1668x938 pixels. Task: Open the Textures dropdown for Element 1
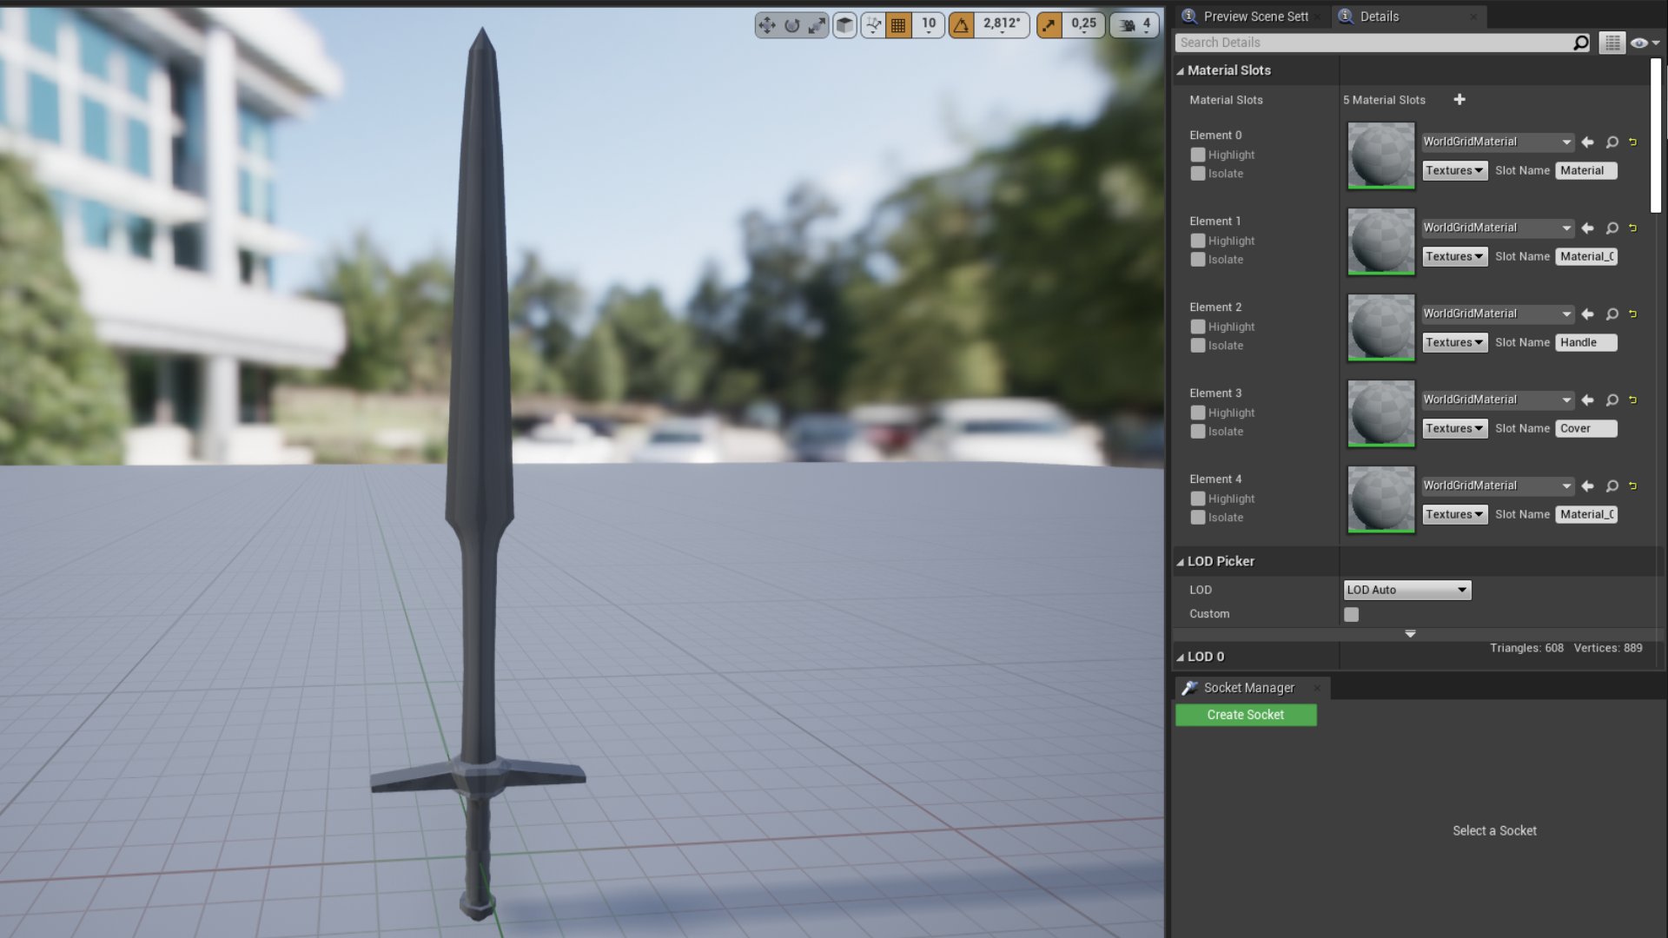[x=1454, y=256]
